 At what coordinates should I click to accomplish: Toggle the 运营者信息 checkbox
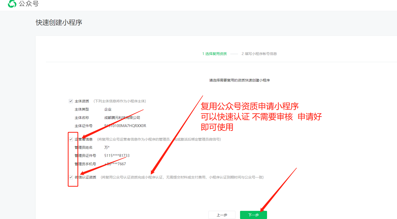pyautogui.click(x=71, y=139)
